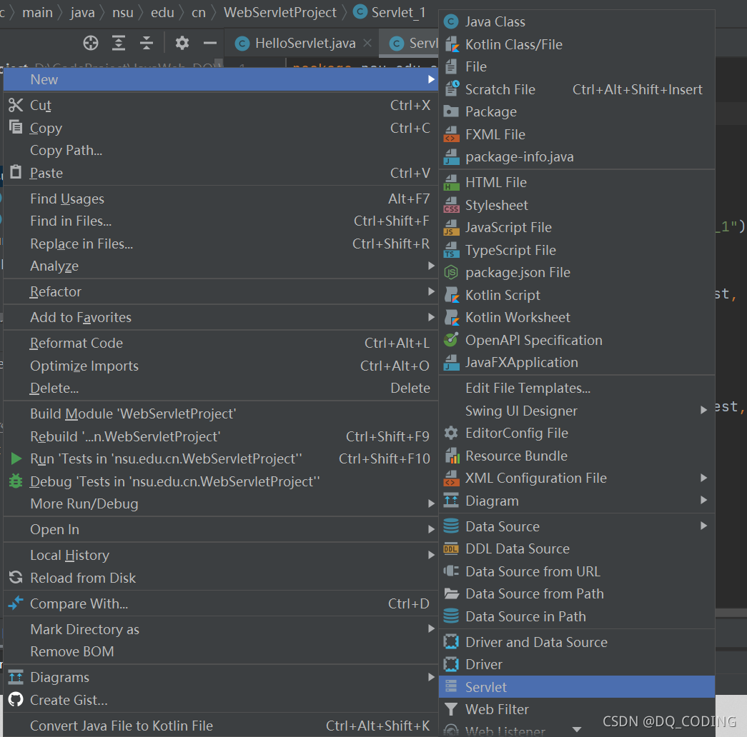Select Edit File Templates... entry
This screenshot has height=737, width=747.
576,388
